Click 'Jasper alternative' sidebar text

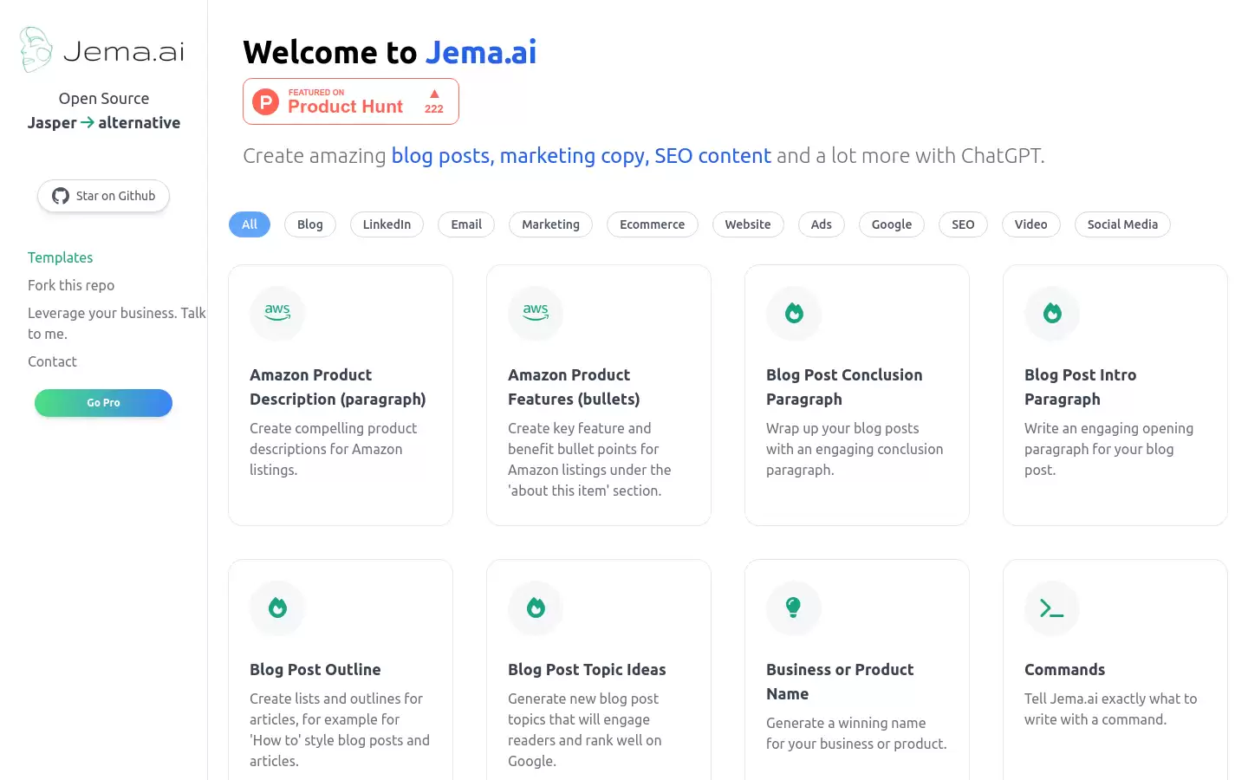point(104,123)
